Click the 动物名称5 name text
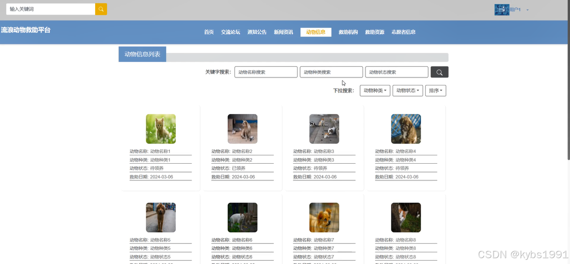Image resolution: width=570 pixels, height=264 pixels. click(x=160, y=240)
